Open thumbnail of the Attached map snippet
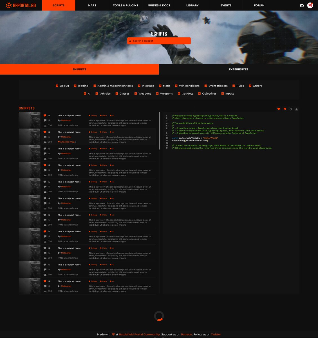 (x=30, y=137)
